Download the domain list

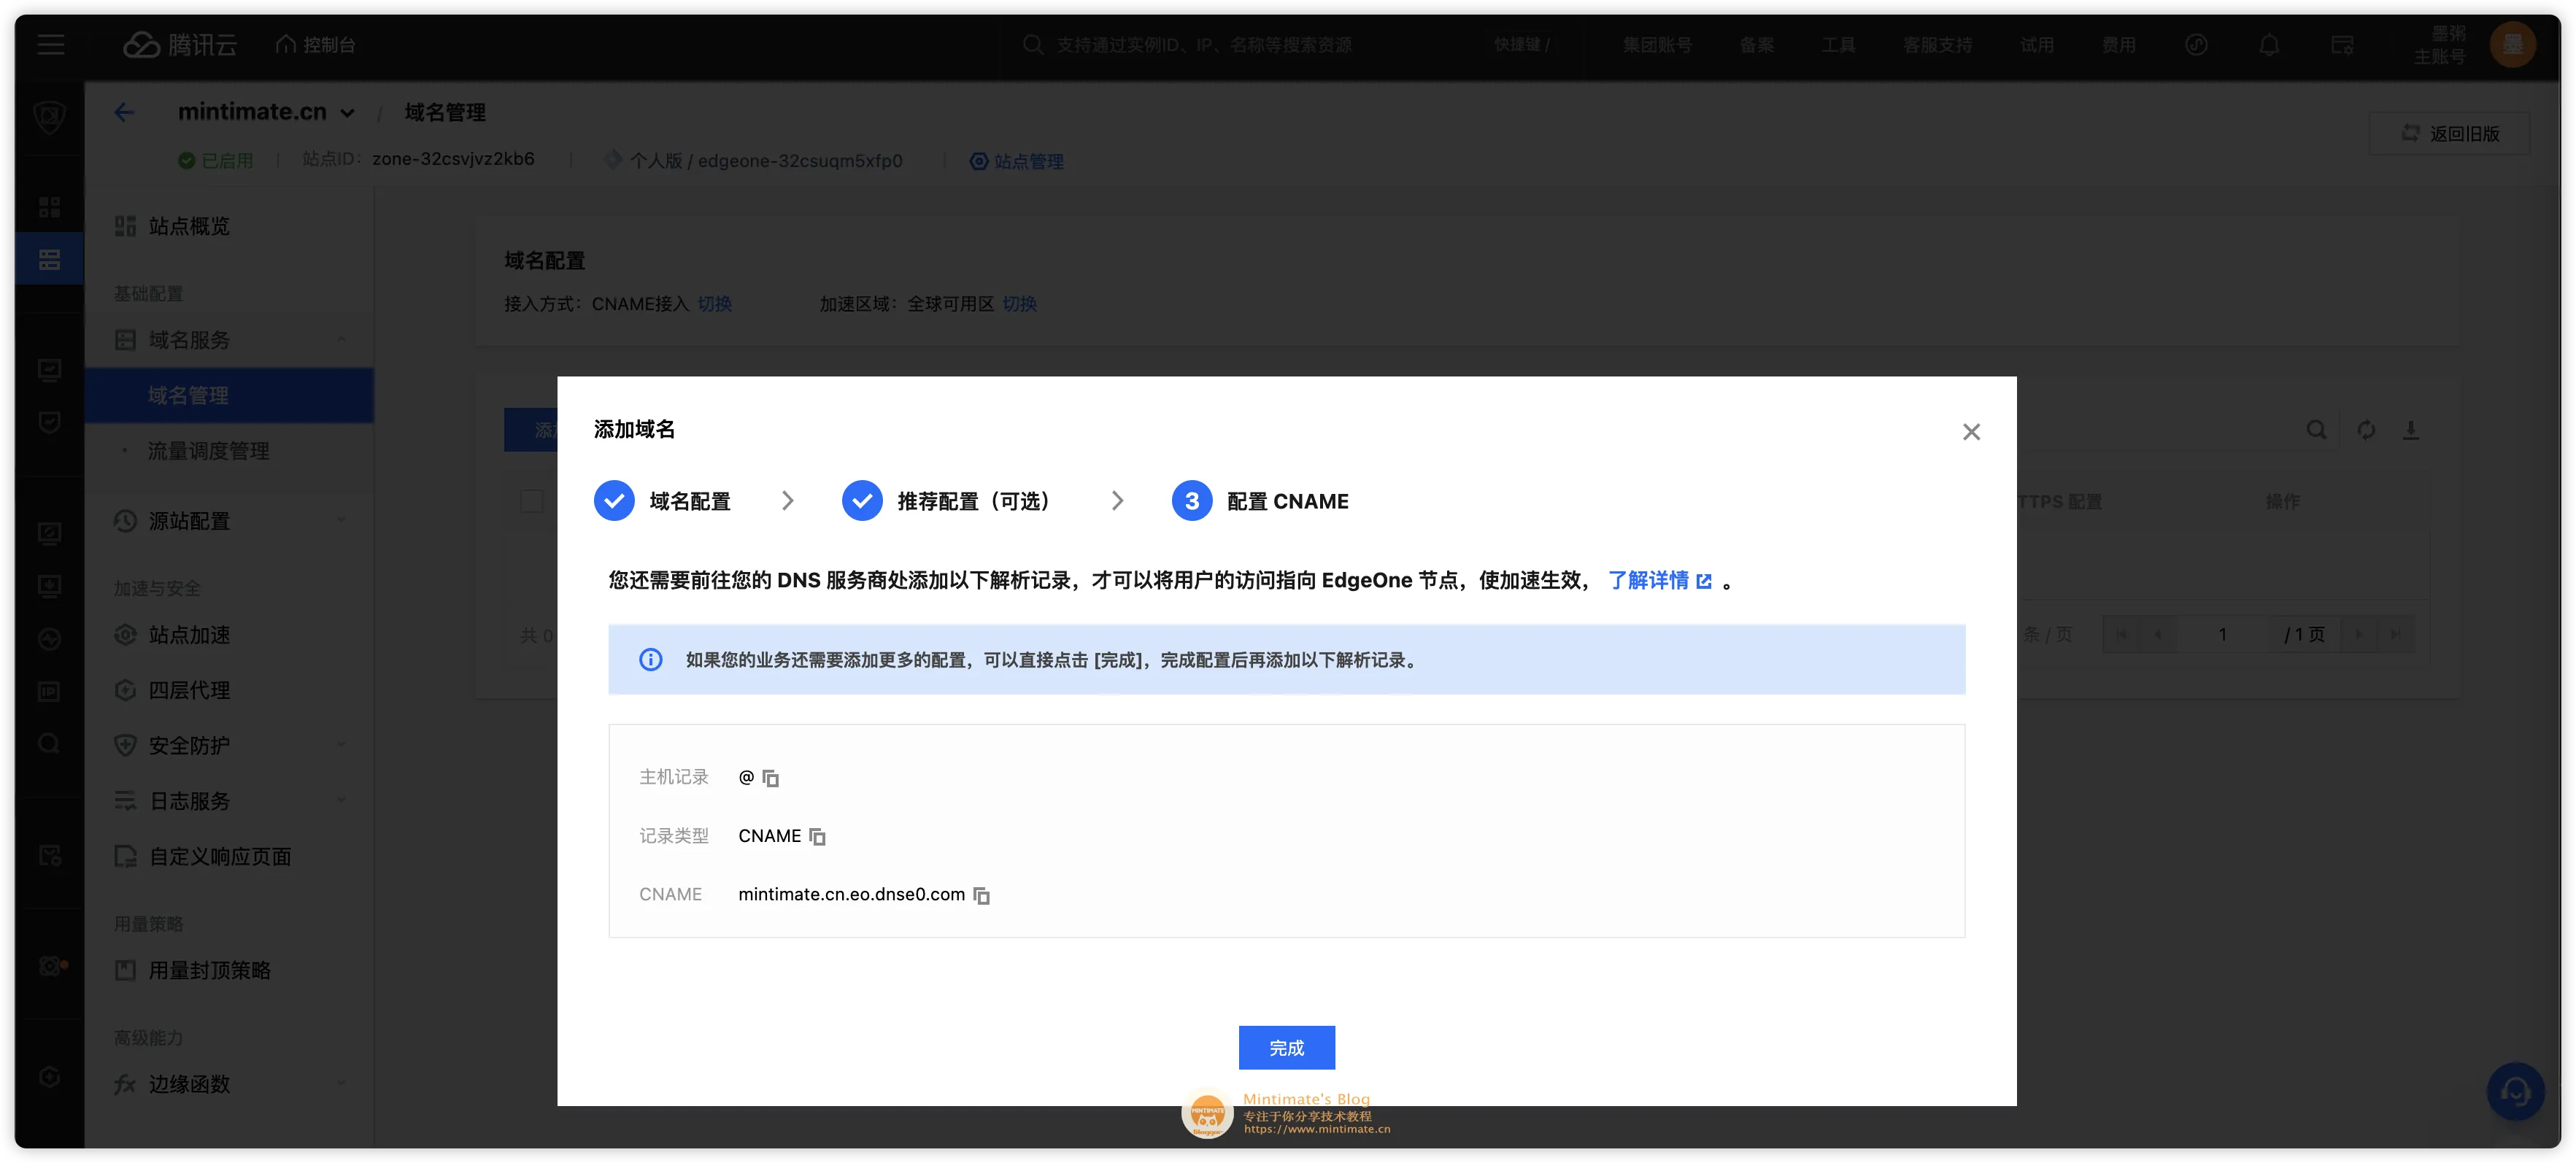click(2411, 430)
